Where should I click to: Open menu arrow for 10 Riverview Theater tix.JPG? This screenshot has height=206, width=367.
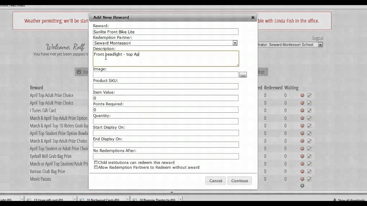pyautogui.click(x=180, y=199)
